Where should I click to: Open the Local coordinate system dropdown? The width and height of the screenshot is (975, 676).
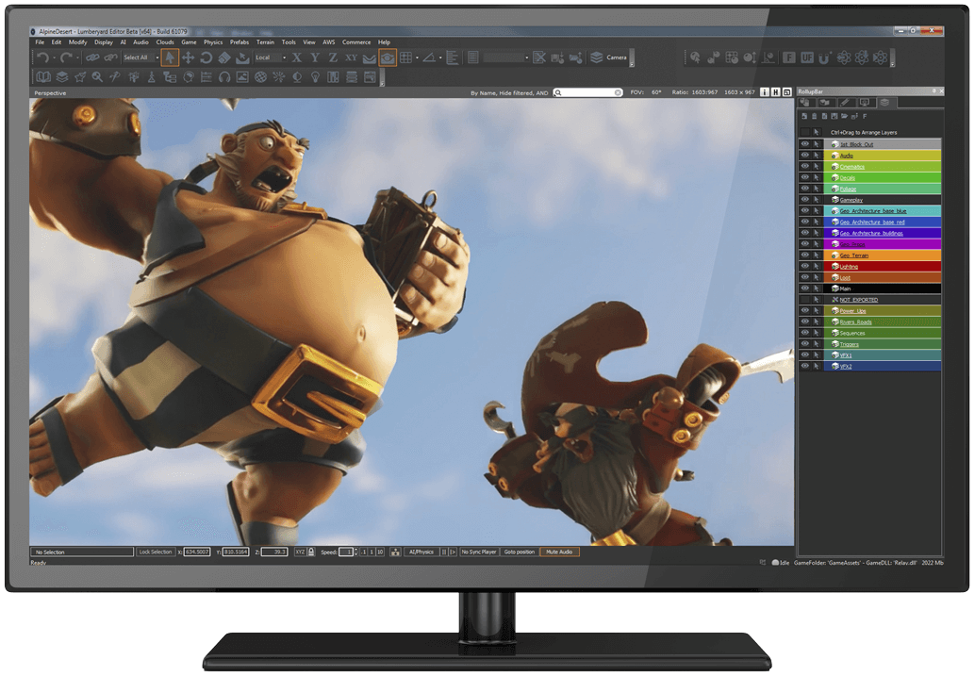click(273, 58)
